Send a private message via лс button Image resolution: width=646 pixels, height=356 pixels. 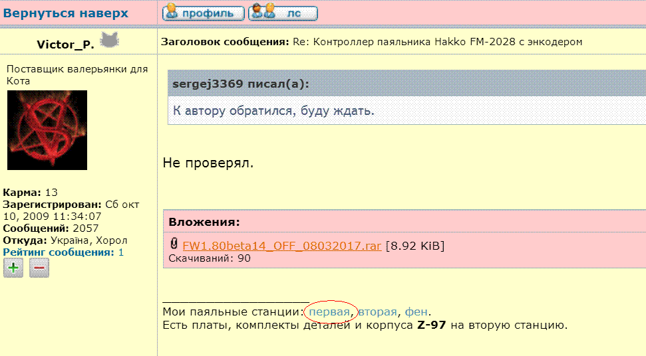tap(283, 13)
